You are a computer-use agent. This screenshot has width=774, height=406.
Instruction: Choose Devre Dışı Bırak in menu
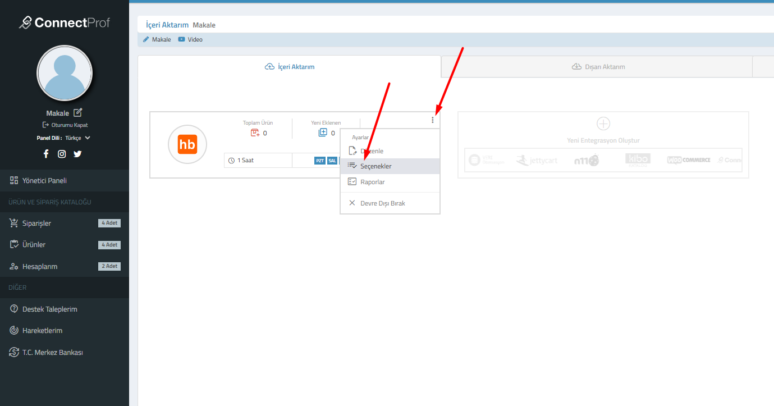382,203
